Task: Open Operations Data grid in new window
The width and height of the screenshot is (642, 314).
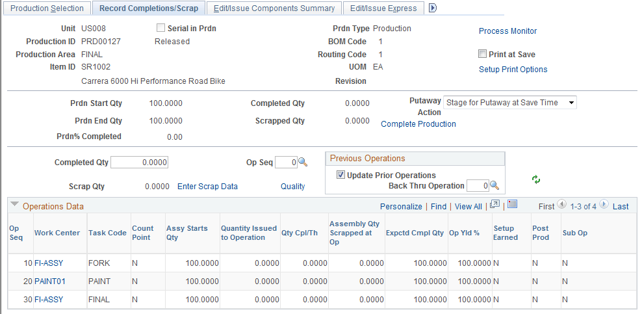Action: (x=494, y=204)
